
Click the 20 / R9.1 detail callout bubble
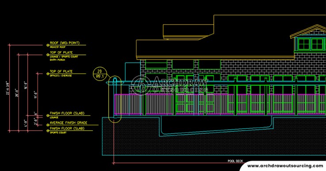click(x=100, y=74)
